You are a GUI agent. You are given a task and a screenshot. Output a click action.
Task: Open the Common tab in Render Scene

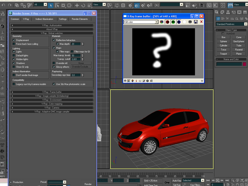[x=15, y=19]
